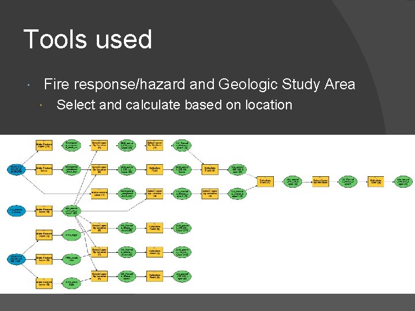Select the top-row 'Select Layer By Attribute' tool box
Screen dimensions: 415x311
[x=154, y=146]
